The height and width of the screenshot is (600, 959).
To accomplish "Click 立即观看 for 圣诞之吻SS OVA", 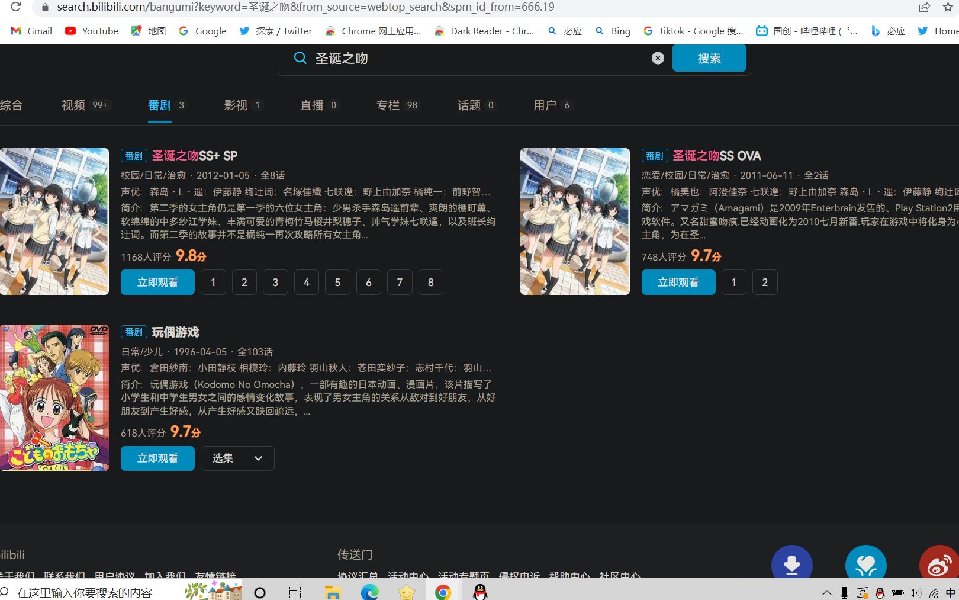I will [678, 282].
